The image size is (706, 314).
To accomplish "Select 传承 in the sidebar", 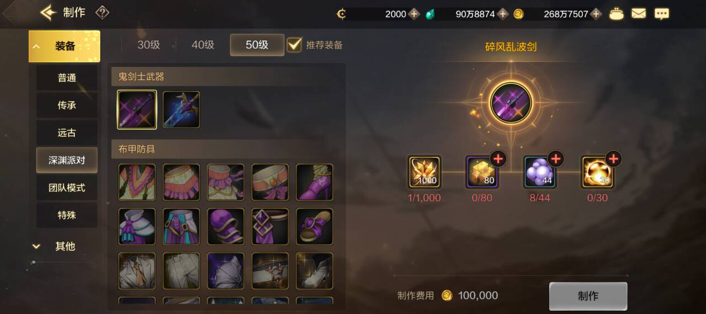I will [x=67, y=105].
